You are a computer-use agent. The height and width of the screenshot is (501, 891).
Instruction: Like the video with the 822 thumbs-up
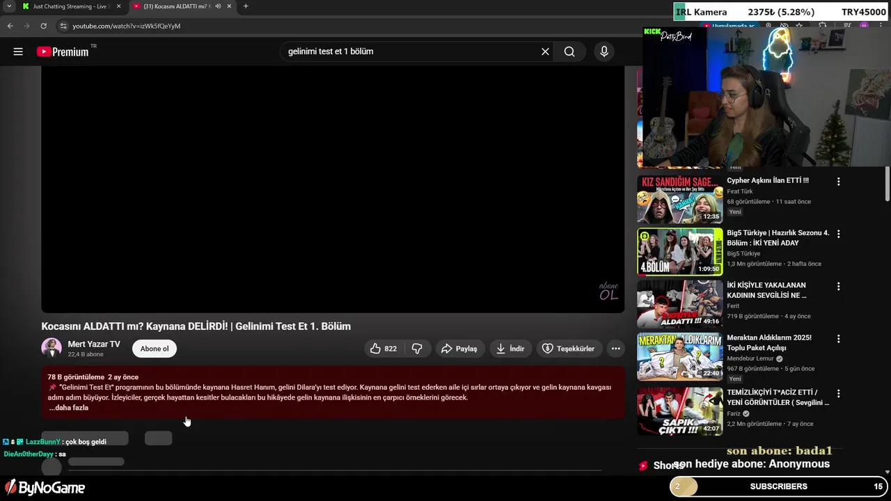[384, 349]
